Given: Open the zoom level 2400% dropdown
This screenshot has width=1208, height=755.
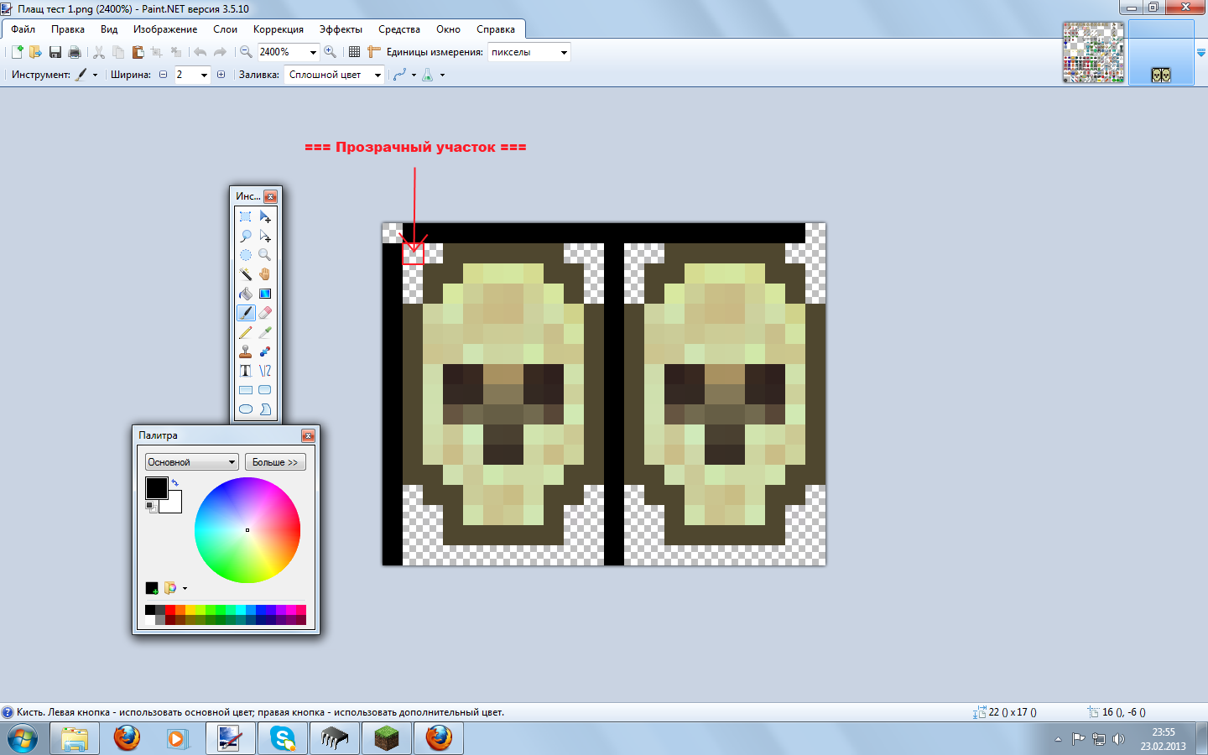Looking at the screenshot, I should [313, 52].
